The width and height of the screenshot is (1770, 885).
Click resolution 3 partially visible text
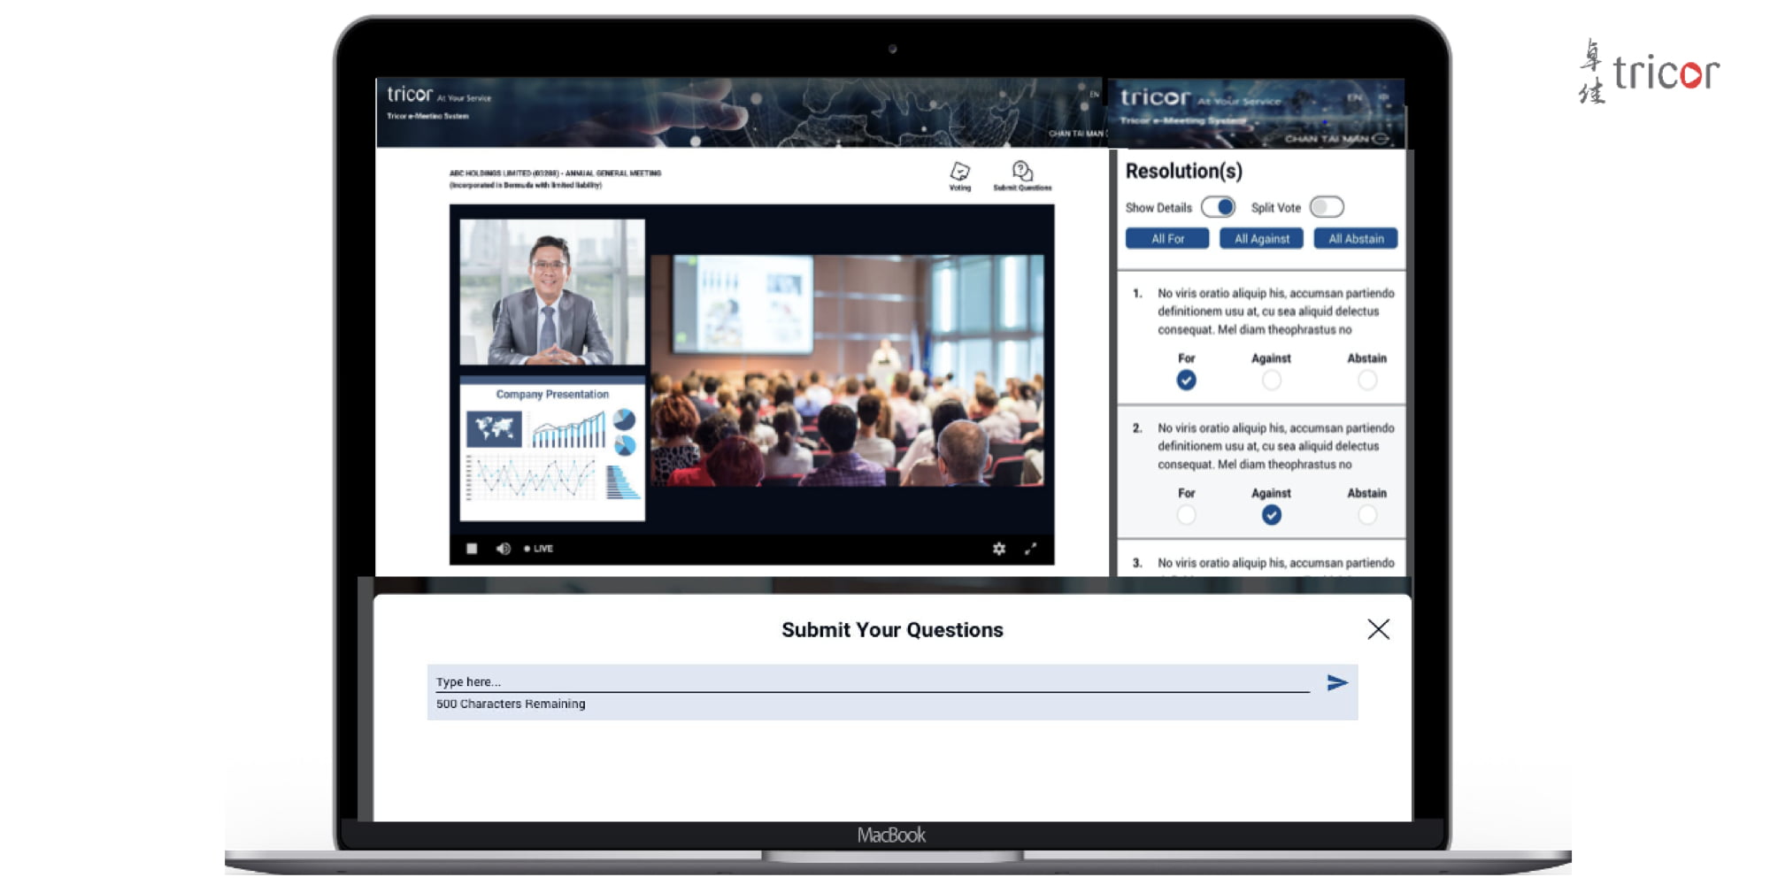pyautogui.click(x=1275, y=564)
